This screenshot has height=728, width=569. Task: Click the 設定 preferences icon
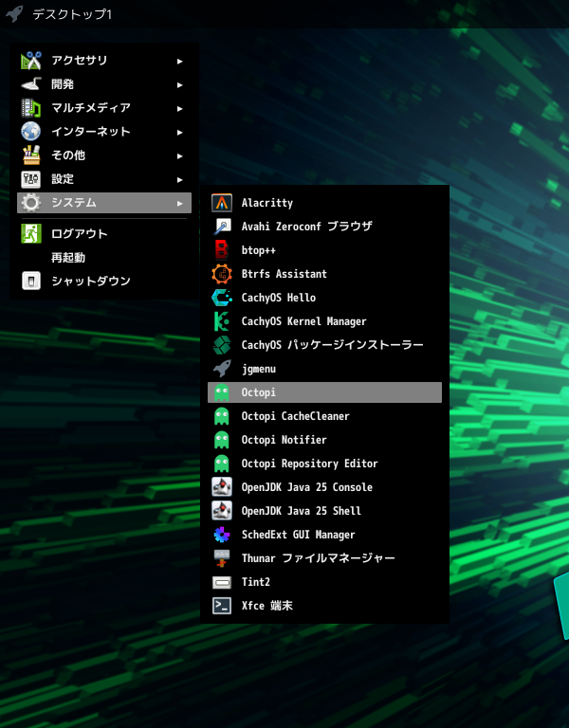tap(31, 179)
